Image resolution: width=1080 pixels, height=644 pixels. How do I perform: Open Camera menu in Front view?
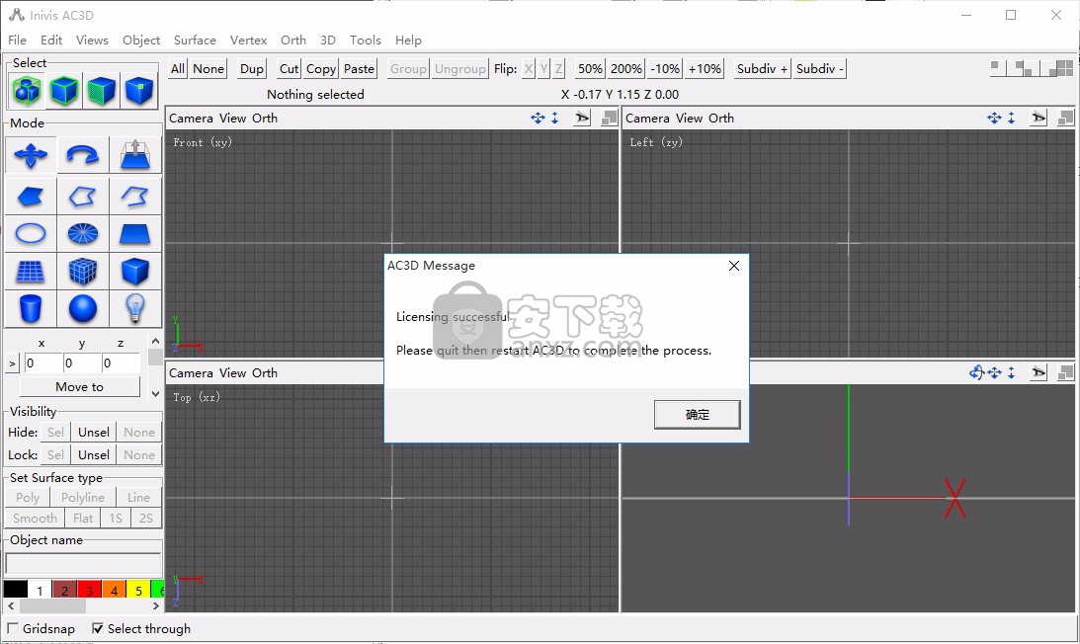(191, 118)
